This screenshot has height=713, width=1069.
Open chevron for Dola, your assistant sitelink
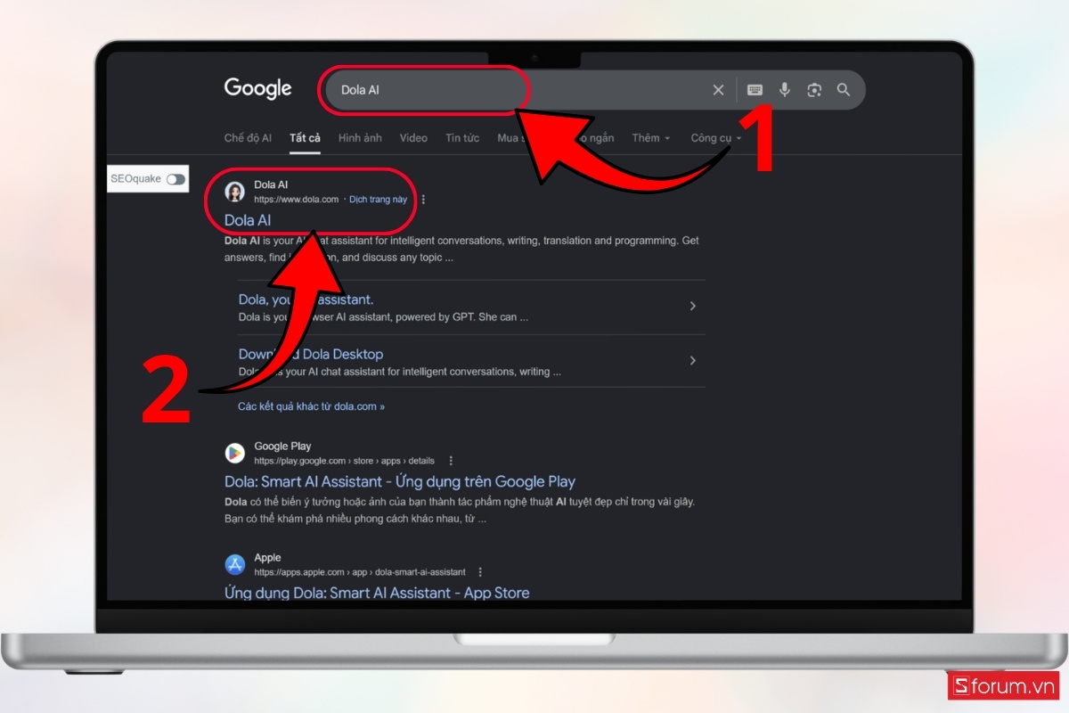pyautogui.click(x=693, y=307)
